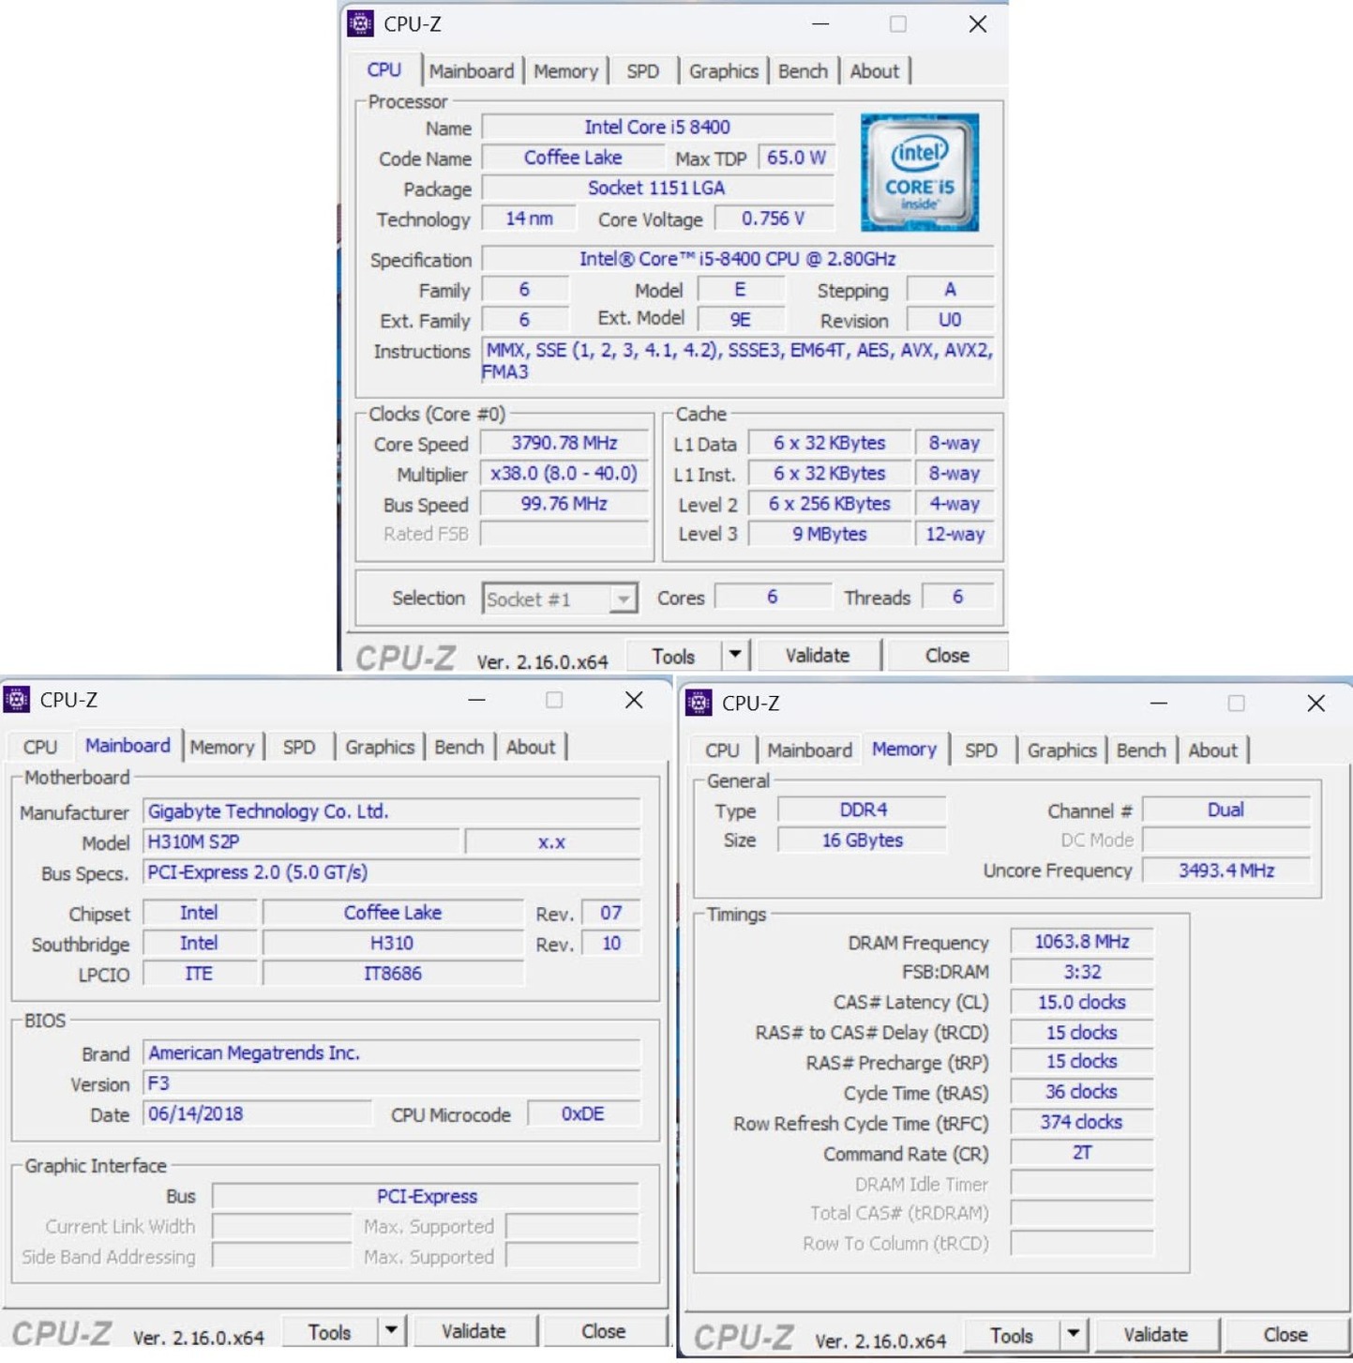Close the Memory window with the X

[x=1315, y=703]
